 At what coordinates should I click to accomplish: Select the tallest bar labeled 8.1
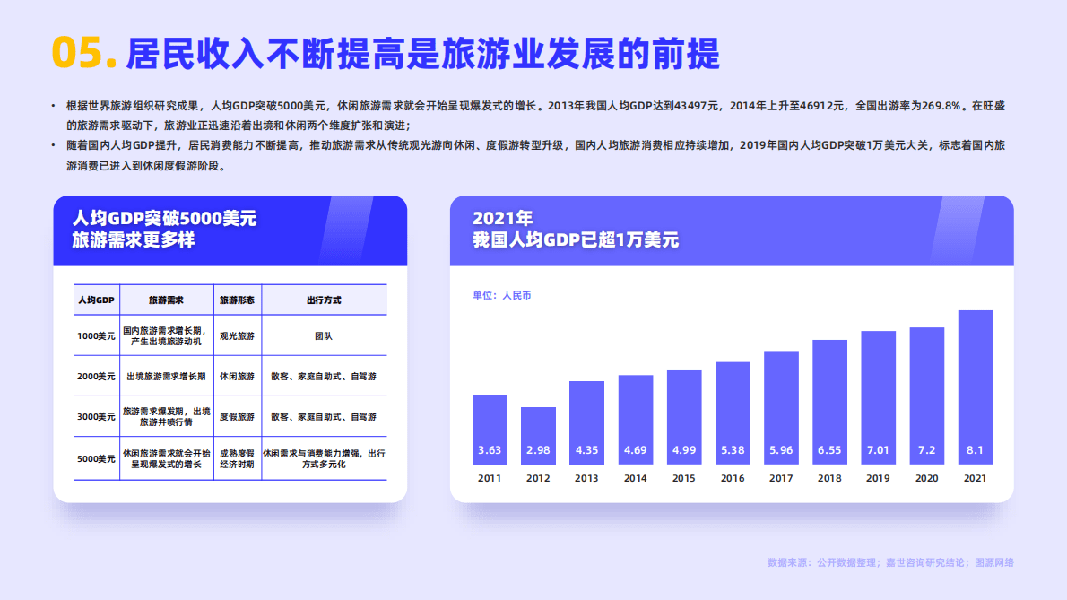(x=976, y=386)
